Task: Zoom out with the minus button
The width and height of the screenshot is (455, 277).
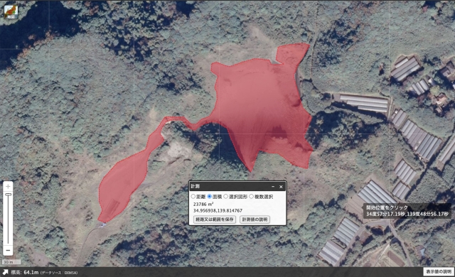Action: point(8,250)
